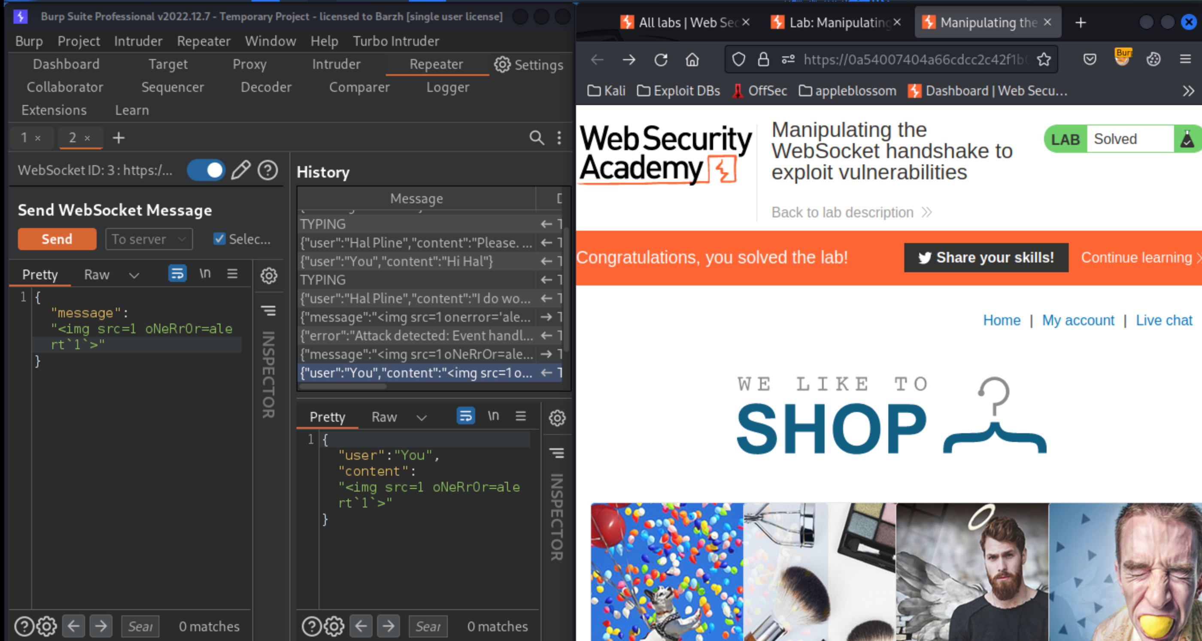Open the Live chat link
This screenshot has width=1202, height=641.
[x=1164, y=320]
